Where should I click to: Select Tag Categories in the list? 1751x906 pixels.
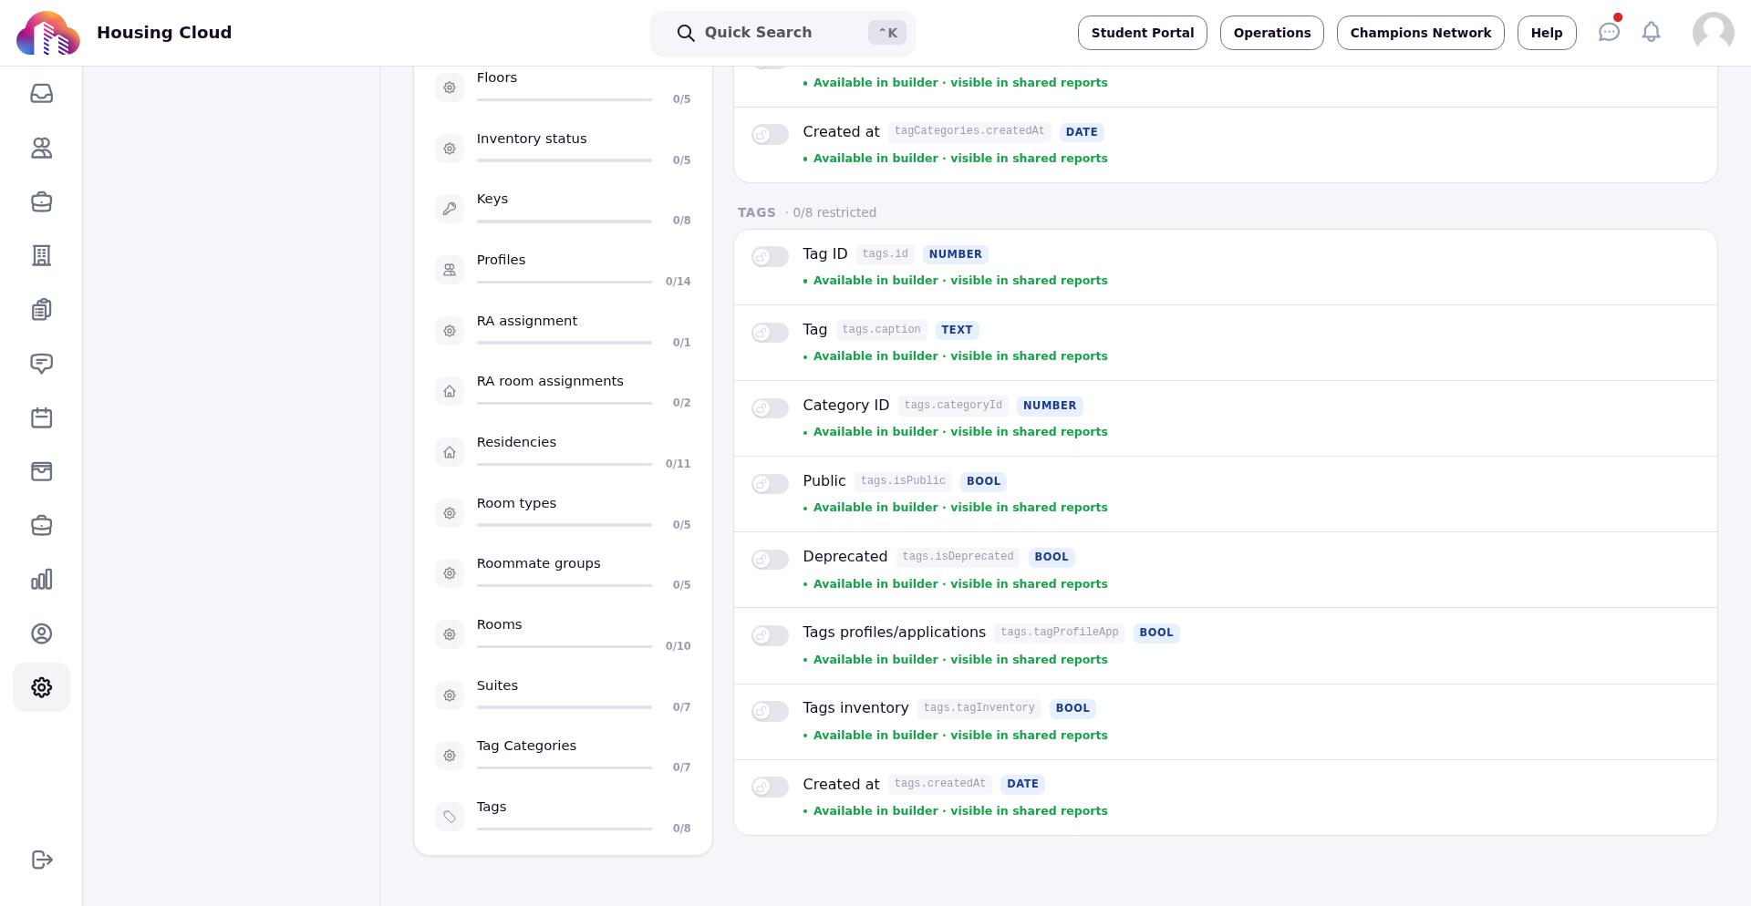(x=563, y=756)
